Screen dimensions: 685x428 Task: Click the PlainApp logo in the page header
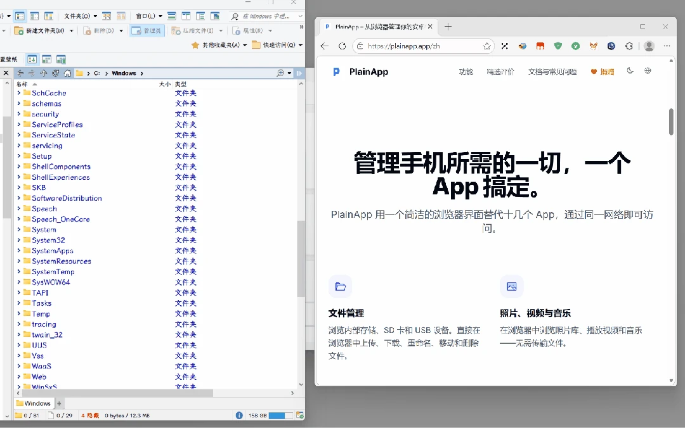click(360, 72)
